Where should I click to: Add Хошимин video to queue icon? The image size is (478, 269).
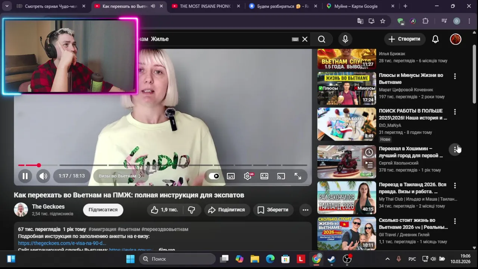tap(369, 164)
